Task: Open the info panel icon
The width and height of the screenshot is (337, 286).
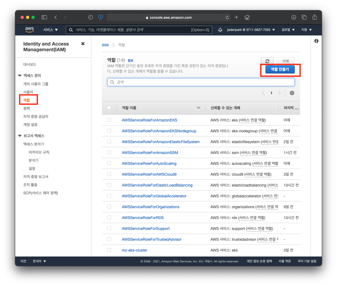Action: point(316,41)
